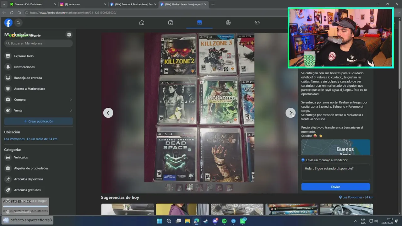Select the last photo thumbnail under the image
This screenshot has width=402, height=226.
tap(230, 187)
